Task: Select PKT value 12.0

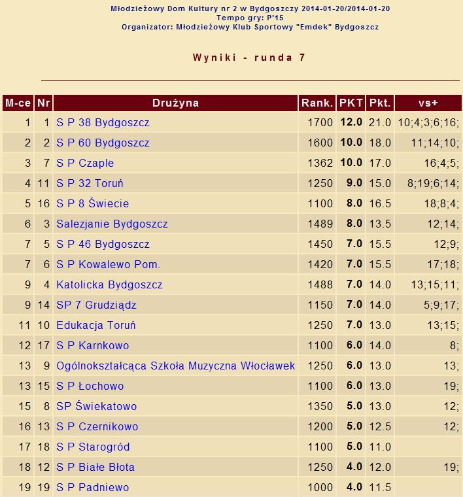Action: point(351,122)
